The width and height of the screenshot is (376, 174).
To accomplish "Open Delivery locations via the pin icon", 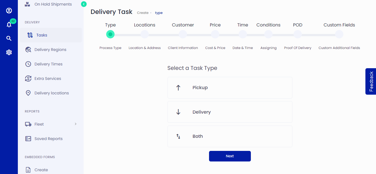I will 28,93.
